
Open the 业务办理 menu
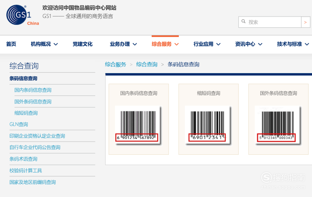pyautogui.click(x=120, y=44)
